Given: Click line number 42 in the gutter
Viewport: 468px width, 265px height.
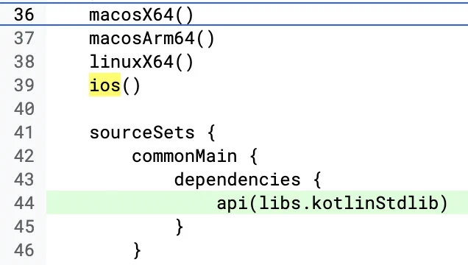Looking at the screenshot, I should [24, 156].
